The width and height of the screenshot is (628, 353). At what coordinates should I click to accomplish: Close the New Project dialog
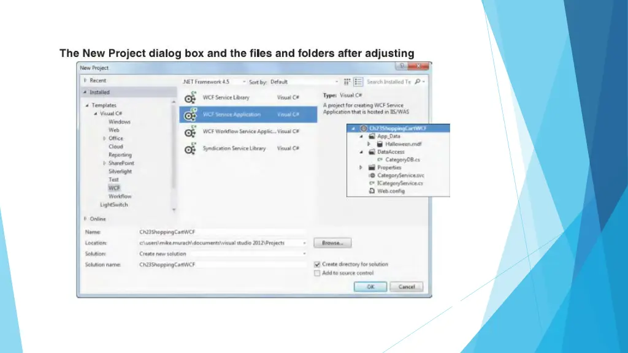(419, 66)
